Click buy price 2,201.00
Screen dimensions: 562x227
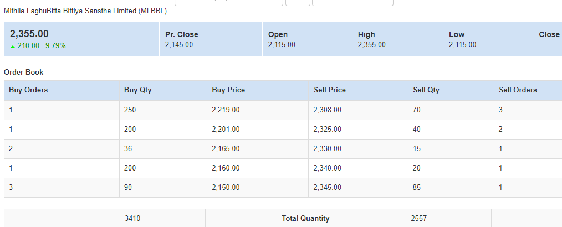226,129
